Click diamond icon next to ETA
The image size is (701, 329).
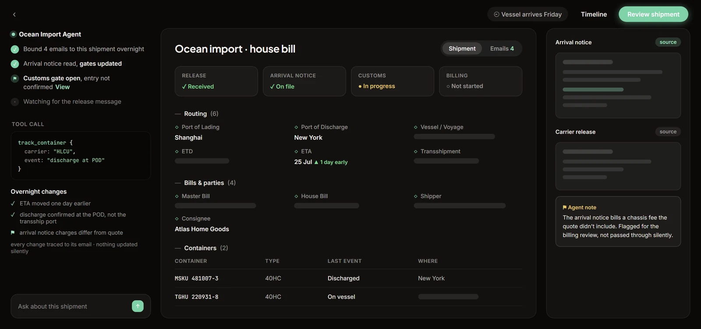coord(296,152)
